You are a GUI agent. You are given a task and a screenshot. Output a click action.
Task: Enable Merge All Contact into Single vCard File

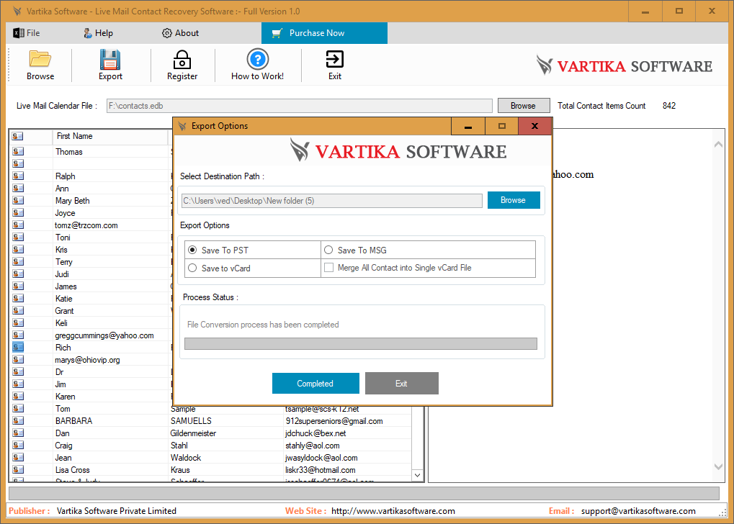tap(328, 268)
